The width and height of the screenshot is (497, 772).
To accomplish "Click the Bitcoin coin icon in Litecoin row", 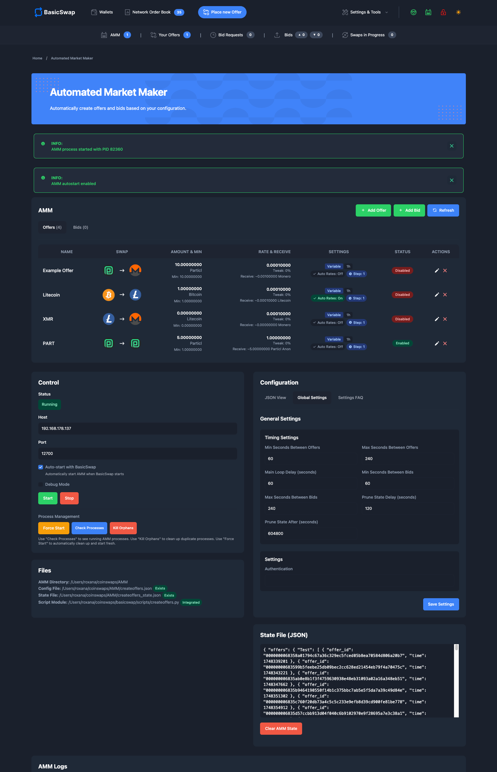I will click(109, 295).
